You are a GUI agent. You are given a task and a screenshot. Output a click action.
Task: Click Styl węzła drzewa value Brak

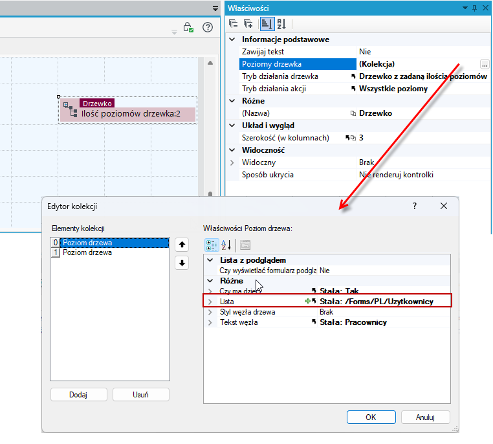pos(326,312)
